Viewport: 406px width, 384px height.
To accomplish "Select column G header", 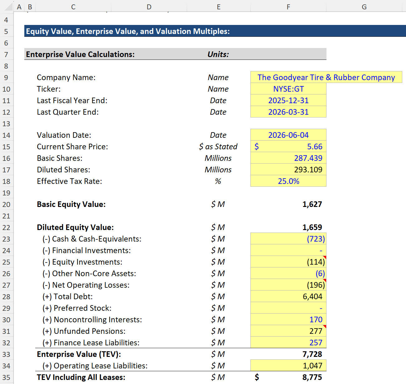I will coord(364,7).
